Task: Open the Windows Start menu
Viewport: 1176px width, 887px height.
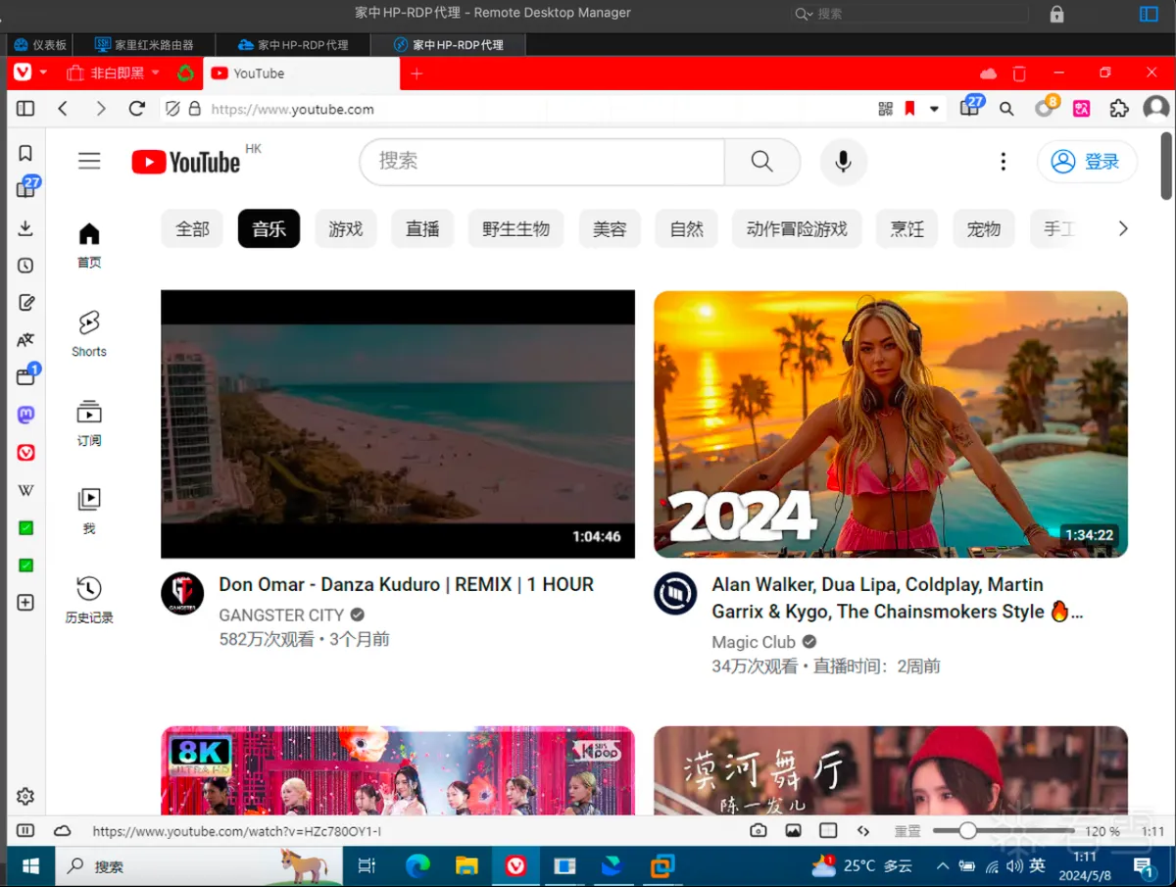Action: (30, 866)
